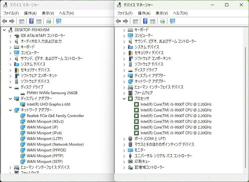Screen dimensions: 249x182
Task: Click Forward arrow in right Device Manager toolbar
Action: coord(126,21)
